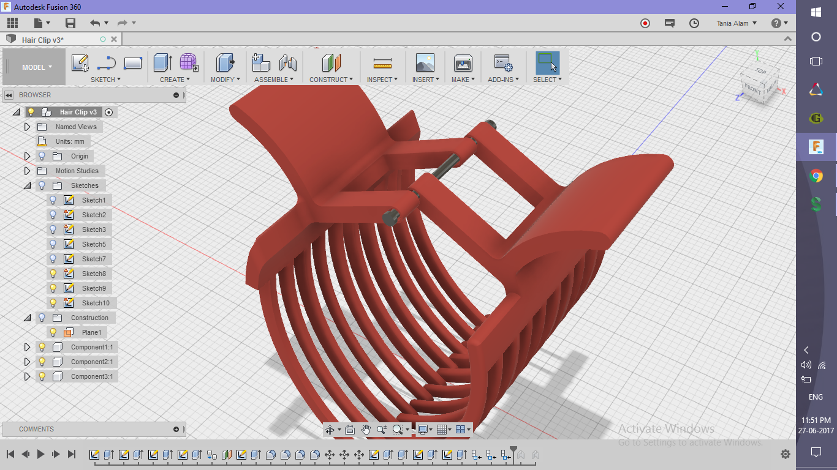Hide Plane1 using its light bulb
This screenshot has height=470, width=837.
point(53,332)
